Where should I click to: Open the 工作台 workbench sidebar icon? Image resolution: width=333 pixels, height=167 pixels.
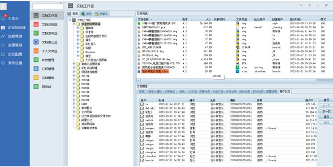(x=3, y=19)
